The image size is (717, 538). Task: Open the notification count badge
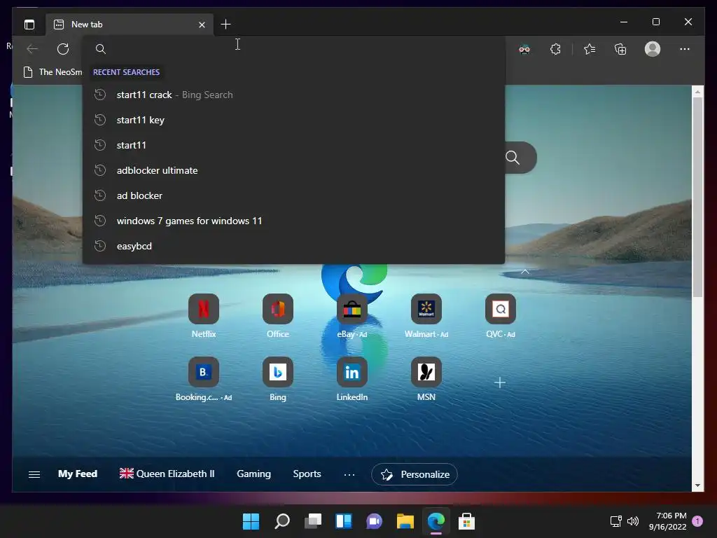pyautogui.click(x=697, y=521)
